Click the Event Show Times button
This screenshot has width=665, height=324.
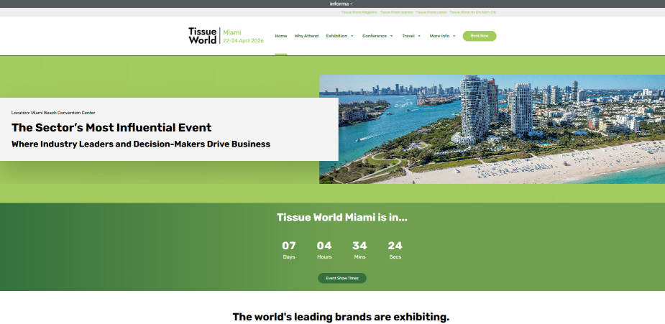(341, 278)
